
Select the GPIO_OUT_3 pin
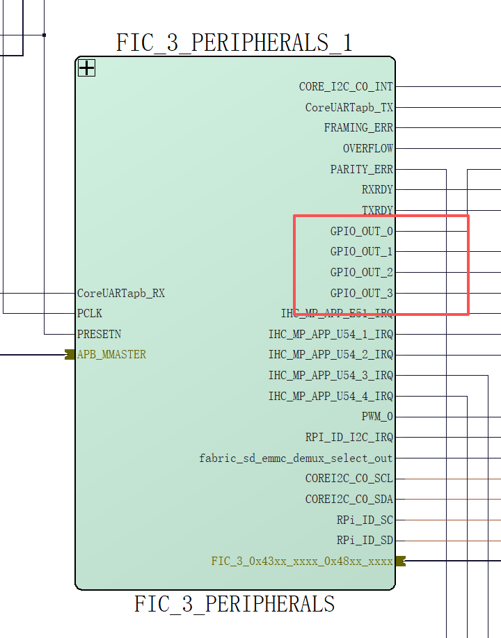(x=362, y=293)
